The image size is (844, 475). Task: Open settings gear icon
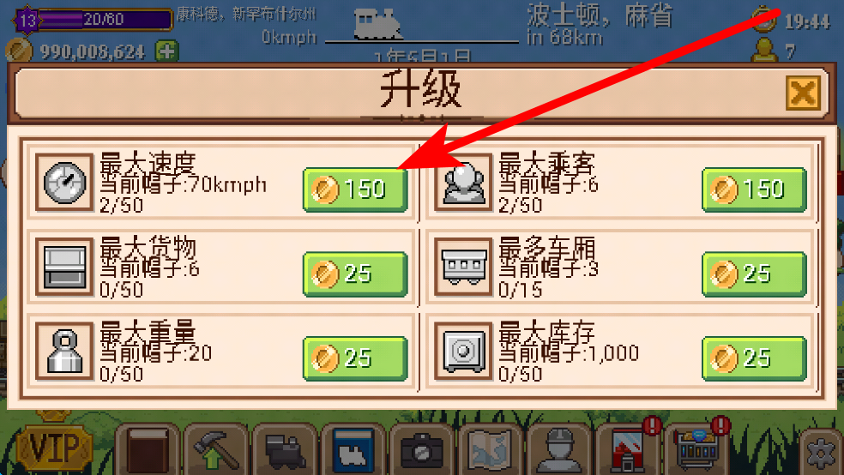822,453
